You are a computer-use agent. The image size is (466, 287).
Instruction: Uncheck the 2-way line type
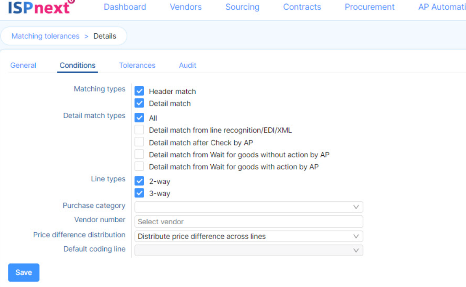(139, 181)
